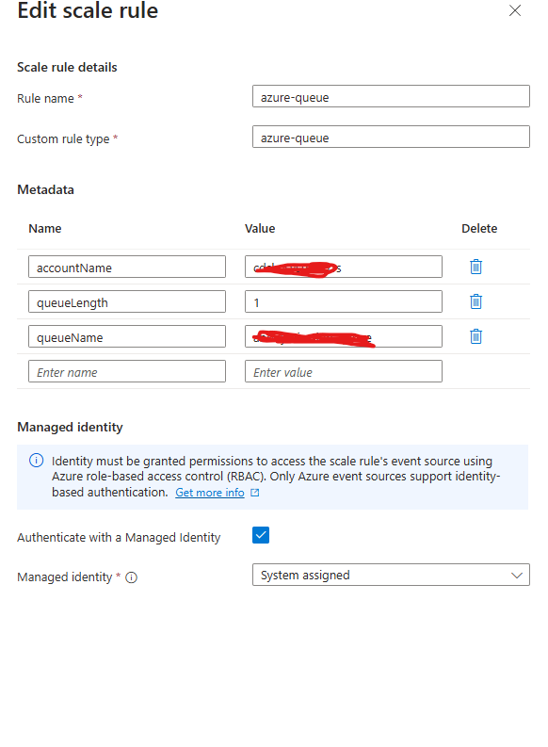Edit the Custom rule type field
Screen dimensions: 548x747
(391, 137)
